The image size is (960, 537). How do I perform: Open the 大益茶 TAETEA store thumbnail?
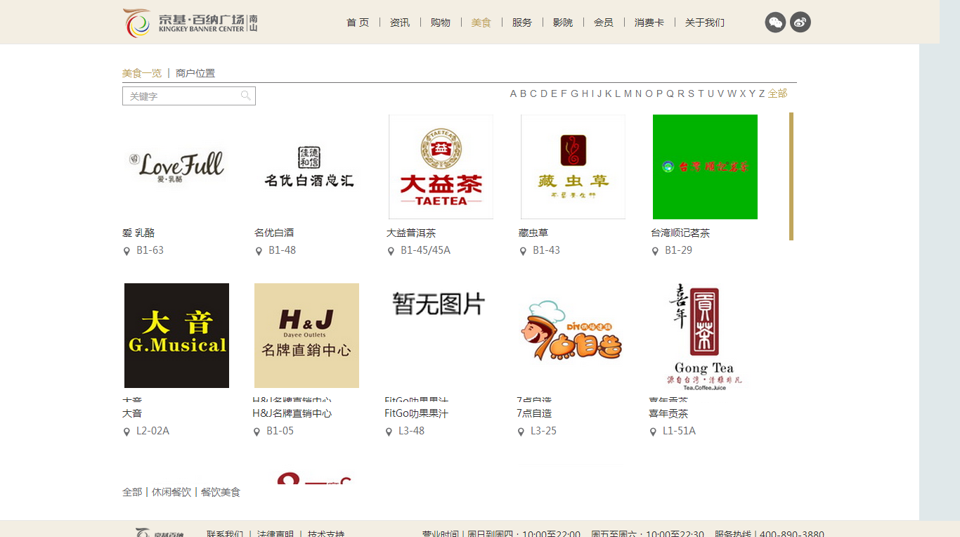coord(441,167)
